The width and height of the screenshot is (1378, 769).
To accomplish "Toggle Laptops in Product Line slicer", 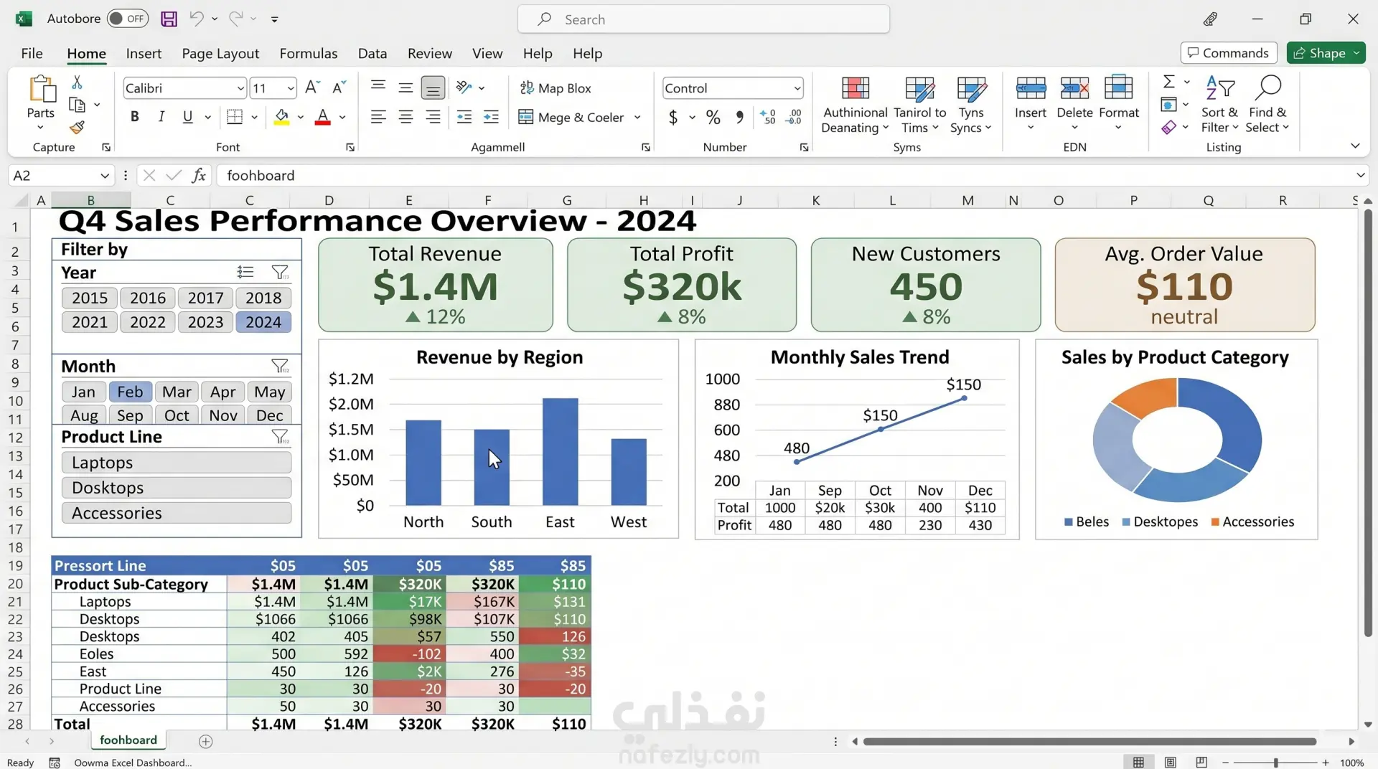I will point(177,463).
